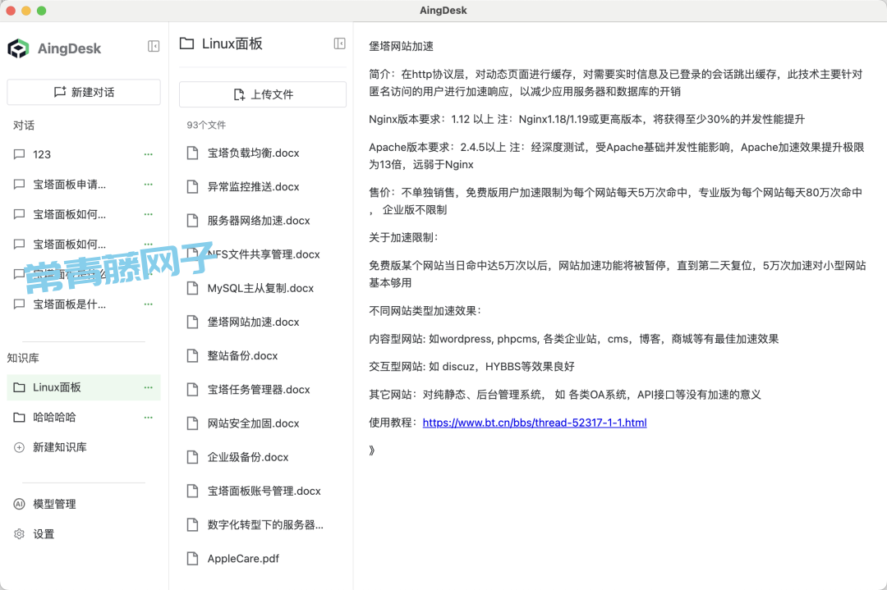Open file 堡塔网站加速.docx

pyautogui.click(x=263, y=322)
